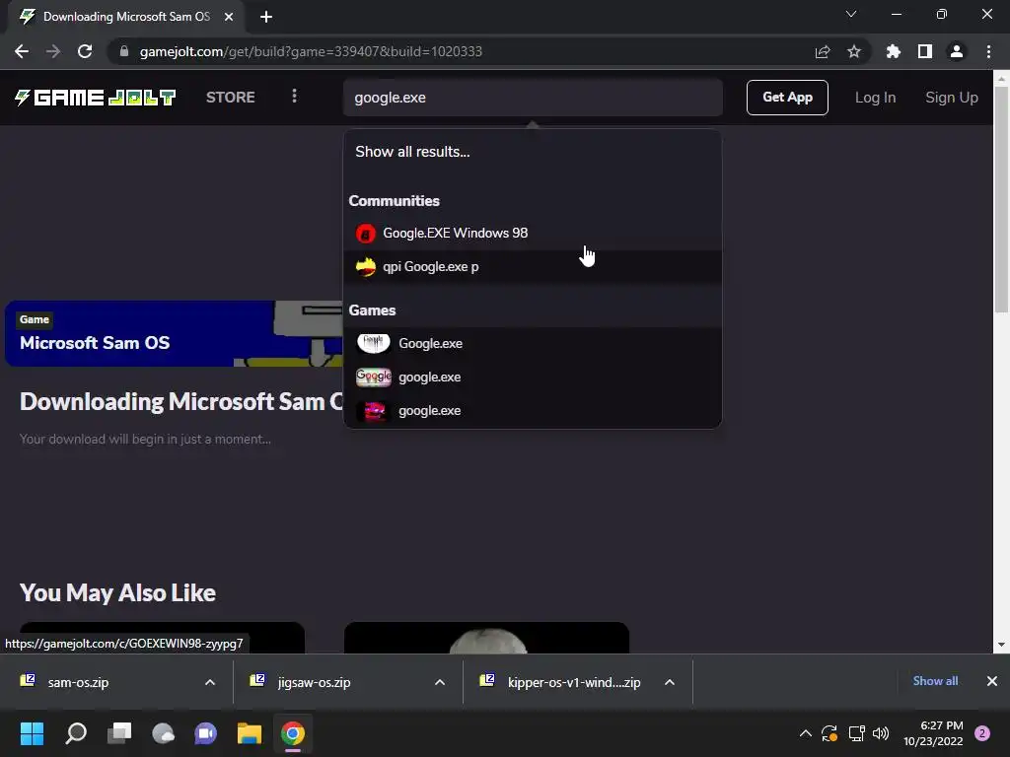
Task: Go forward in browser history
Action: (53, 51)
